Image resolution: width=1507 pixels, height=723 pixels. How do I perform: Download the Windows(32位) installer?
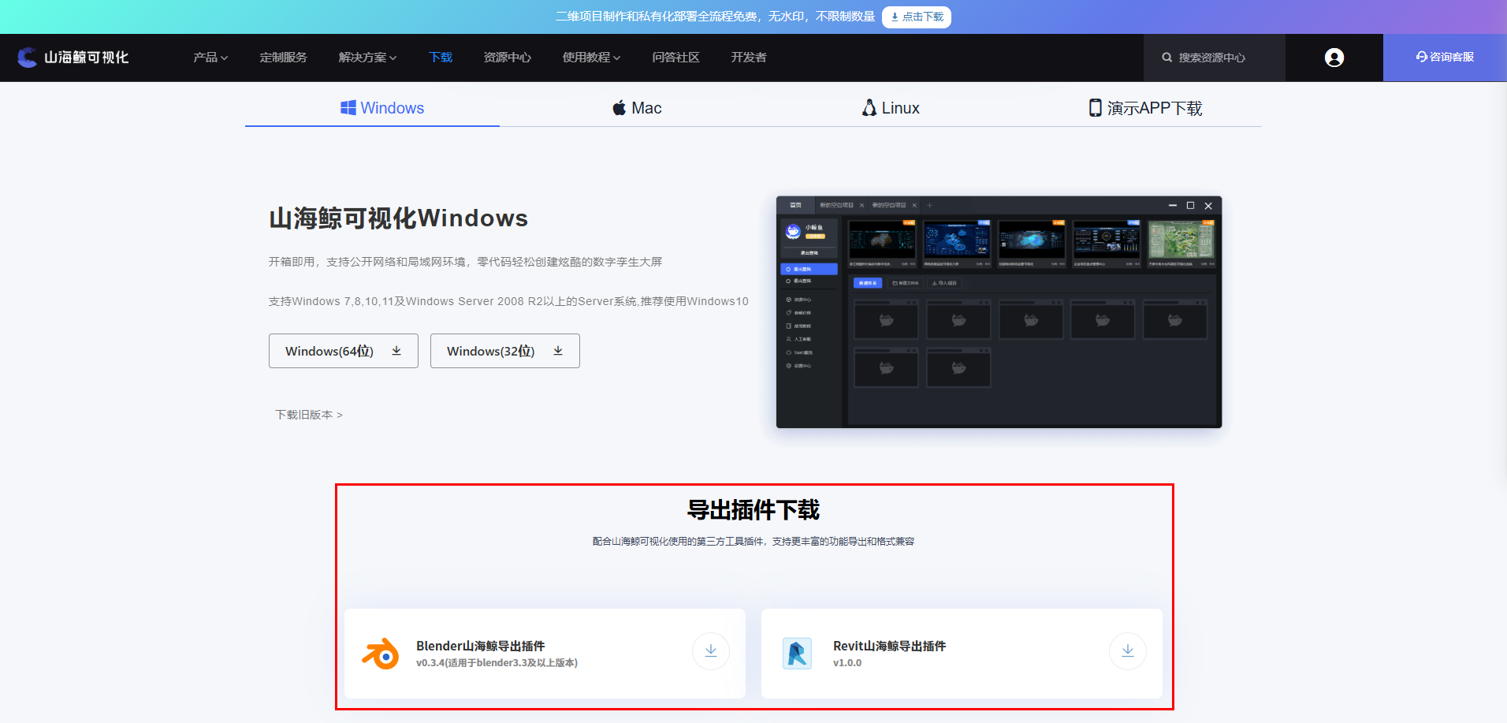pos(505,351)
